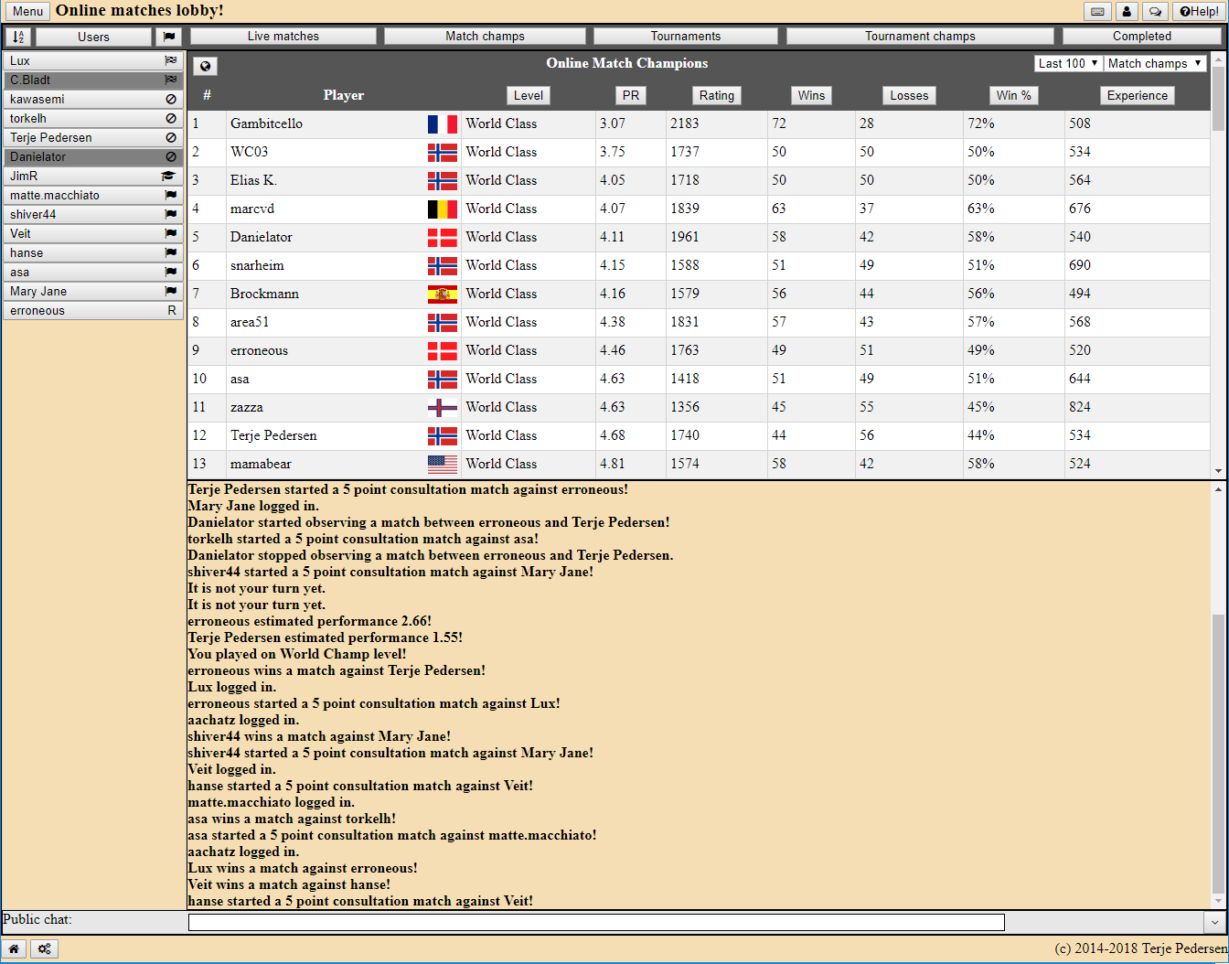This screenshot has width=1229, height=964.
Task: Open the Match champs dropdown selector
Action: coord(1155,63)
